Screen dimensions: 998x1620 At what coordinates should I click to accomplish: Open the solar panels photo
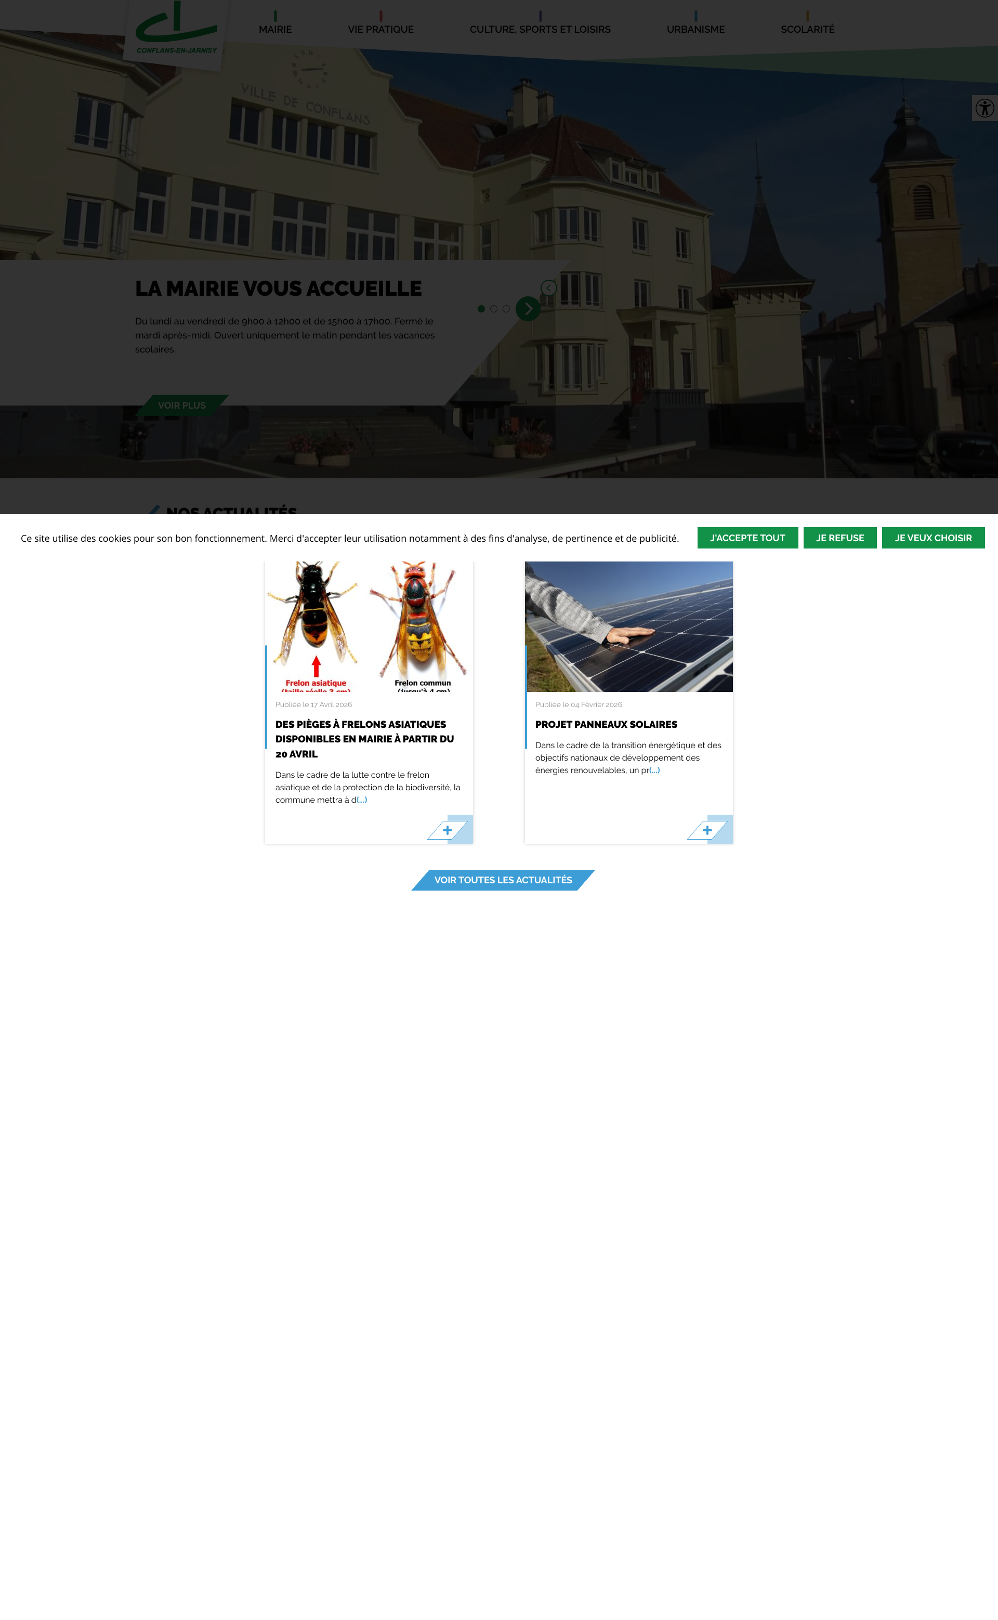pos(629,626)
